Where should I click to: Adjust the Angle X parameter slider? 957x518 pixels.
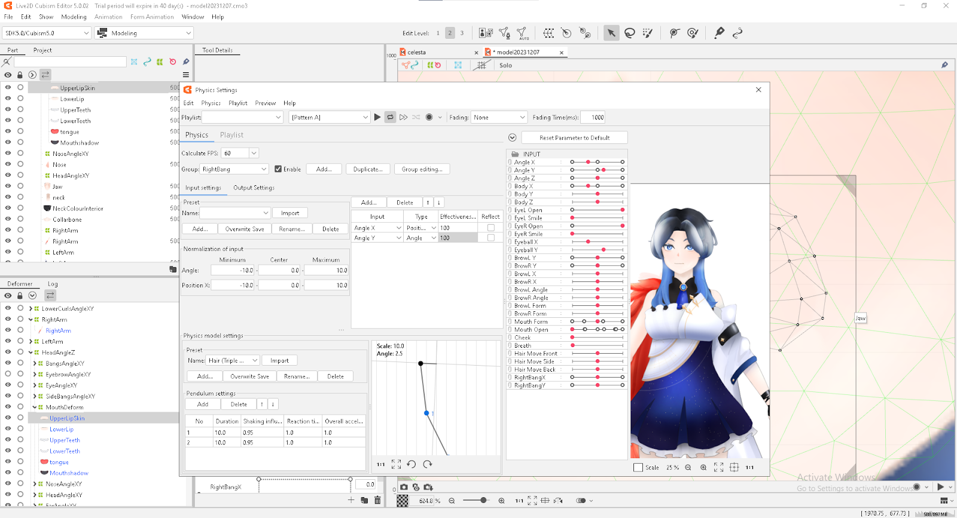tap(597, 162)
